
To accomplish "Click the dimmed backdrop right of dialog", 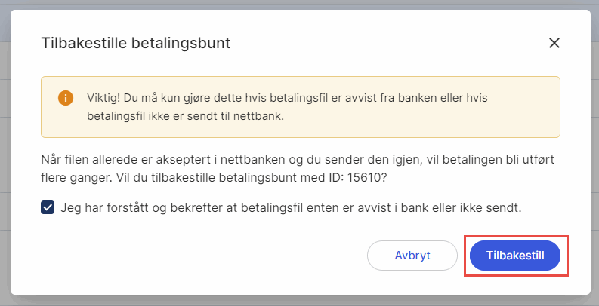I will coord(594,151).
